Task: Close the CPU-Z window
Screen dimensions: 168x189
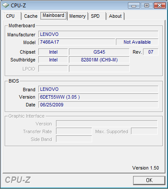Action: point(159,6)
